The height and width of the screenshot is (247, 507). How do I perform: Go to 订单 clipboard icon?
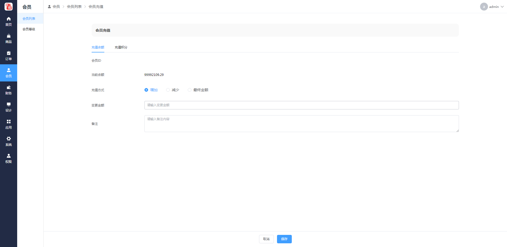coord(8,53)
